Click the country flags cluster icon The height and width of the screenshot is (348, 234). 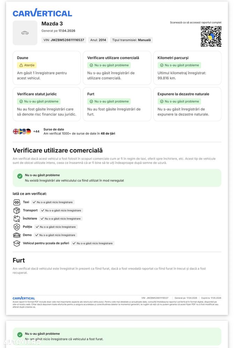22,131
